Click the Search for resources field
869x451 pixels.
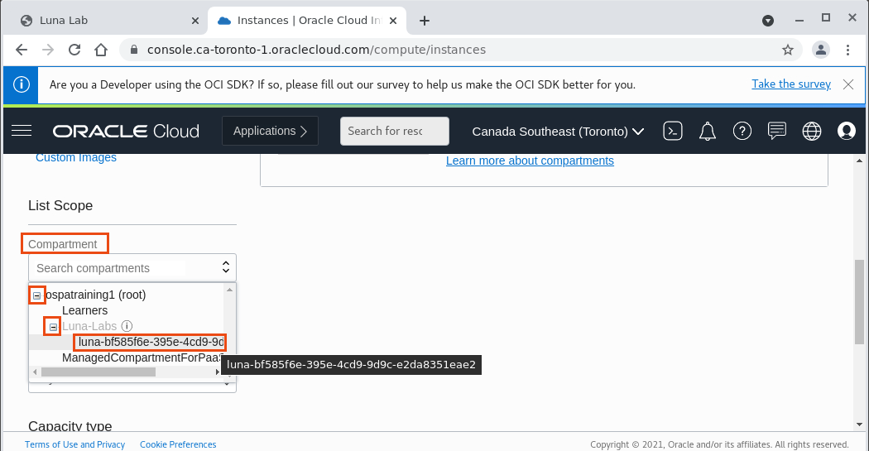tap(394, 132)
